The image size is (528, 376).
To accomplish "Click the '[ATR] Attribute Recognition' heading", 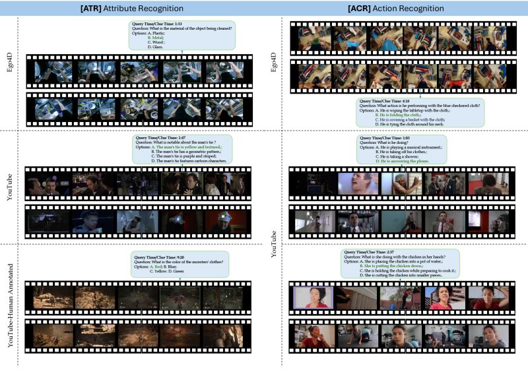I will 132,9.
